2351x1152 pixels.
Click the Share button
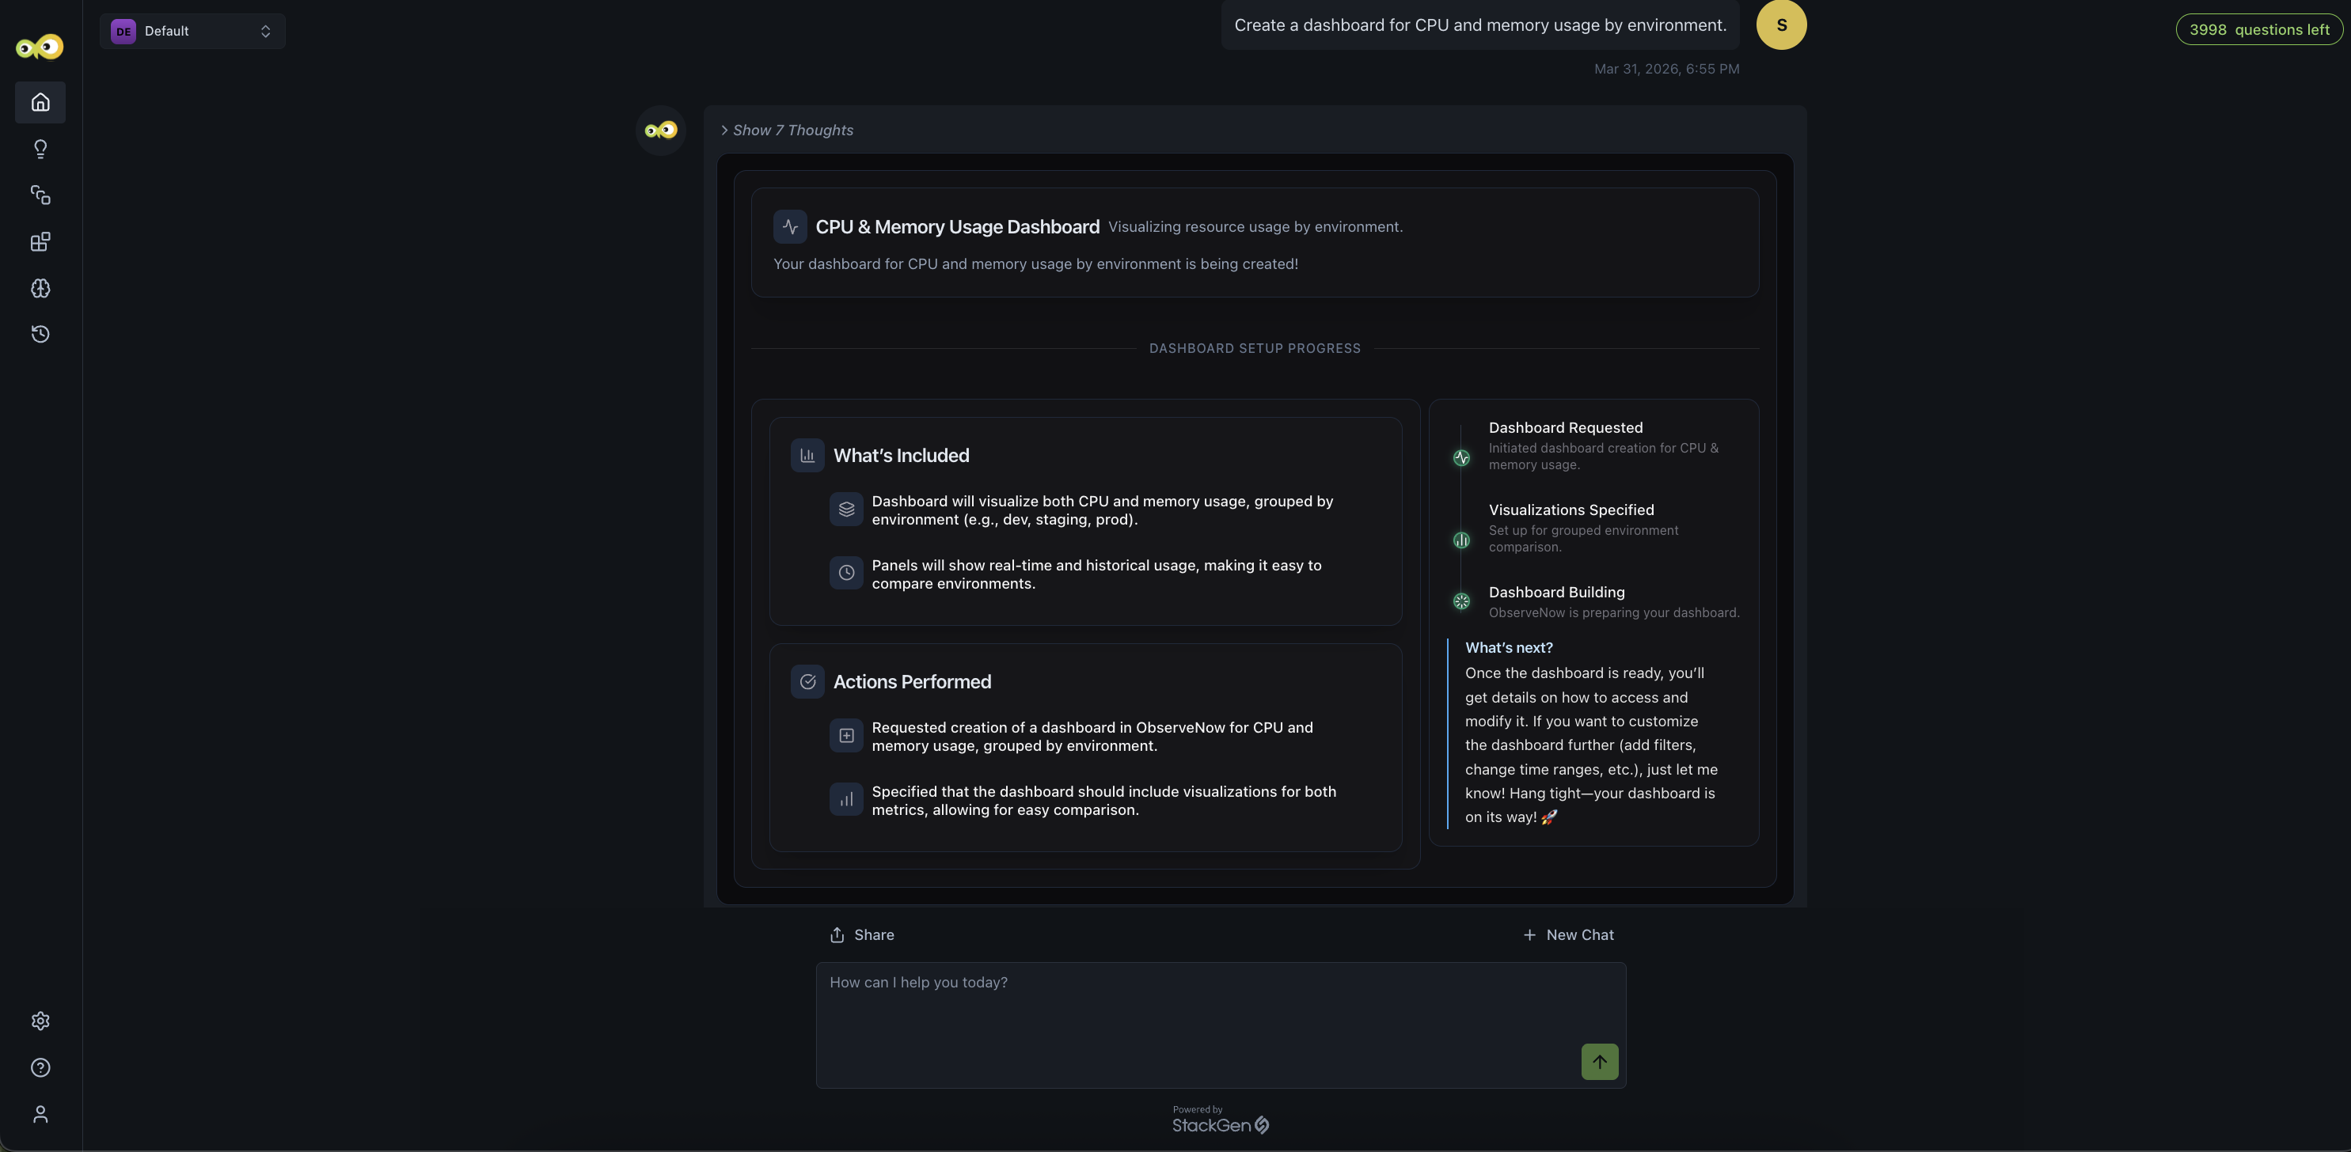861,935
